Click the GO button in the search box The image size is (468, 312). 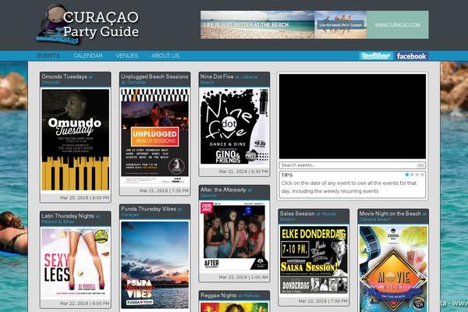tap(421, 165)
